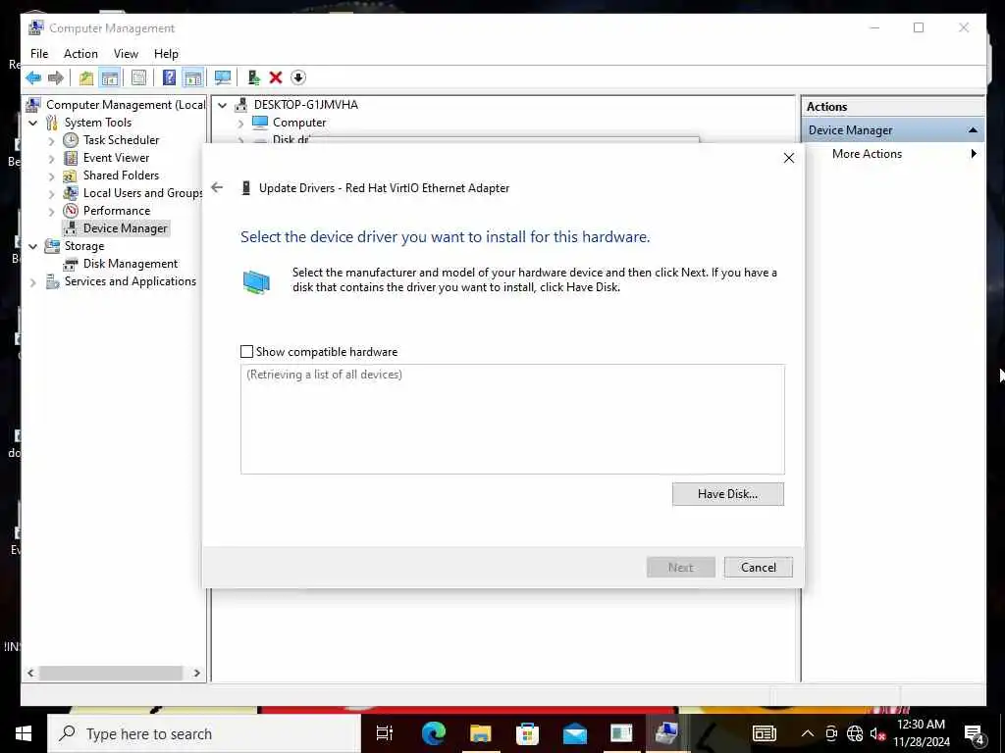This screenshot has width=1005, height=753.
Task: Select Task Scheduler in console tree
Action: (x=121, y=140)
